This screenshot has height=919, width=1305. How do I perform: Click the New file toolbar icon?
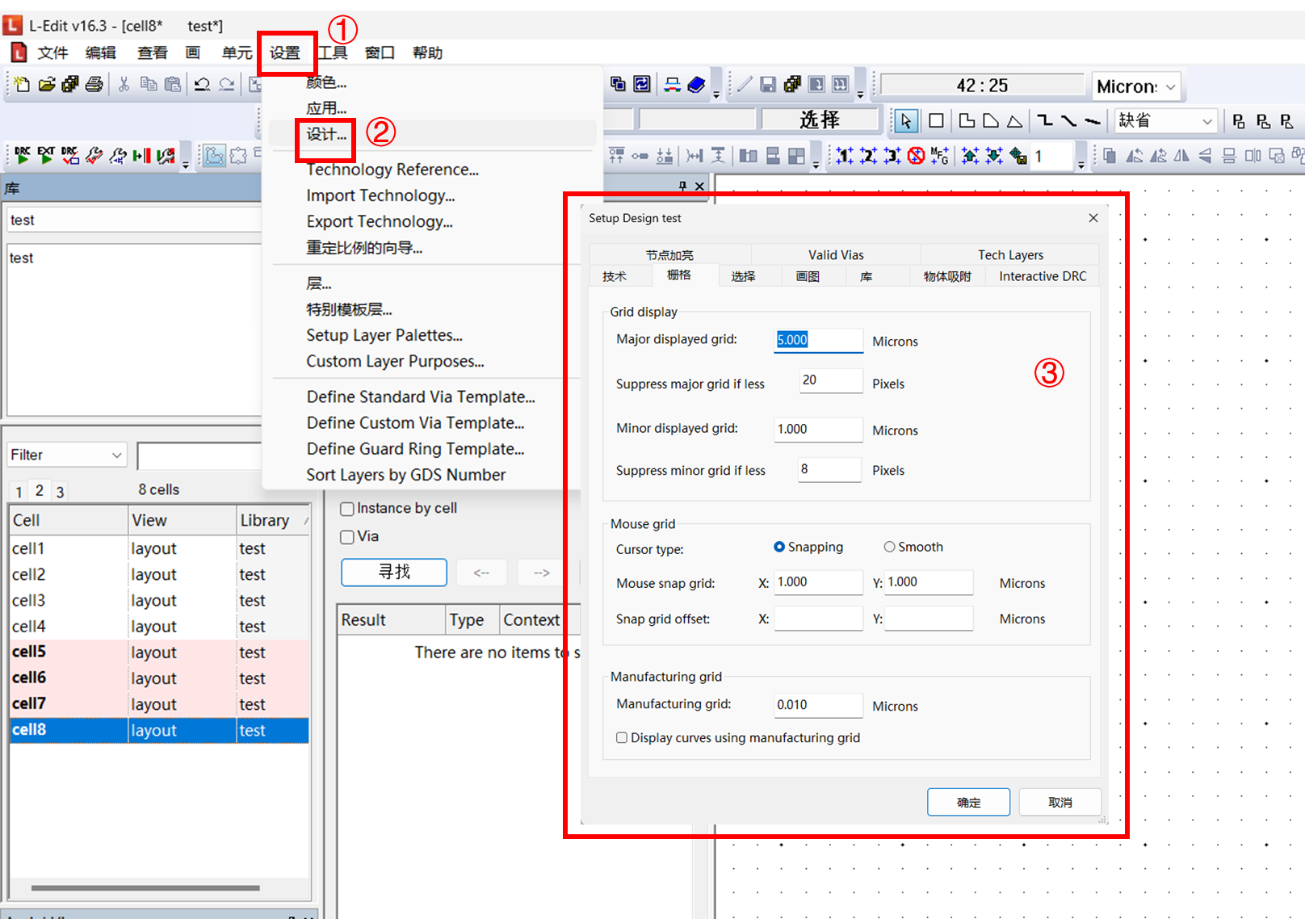[22, 84]
